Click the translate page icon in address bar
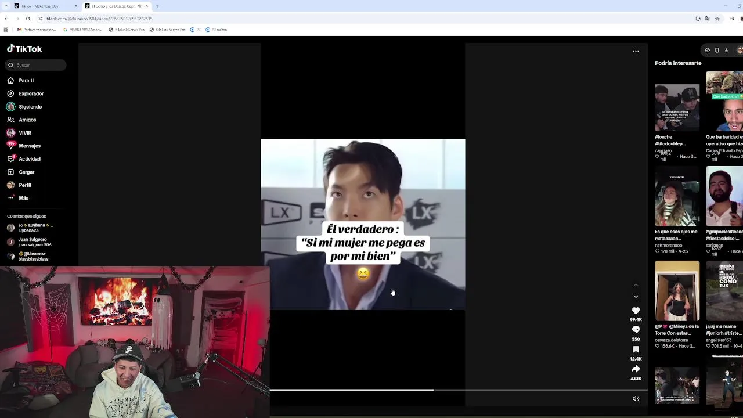Viewport: 743px width, 418px height. click(708, 19)
